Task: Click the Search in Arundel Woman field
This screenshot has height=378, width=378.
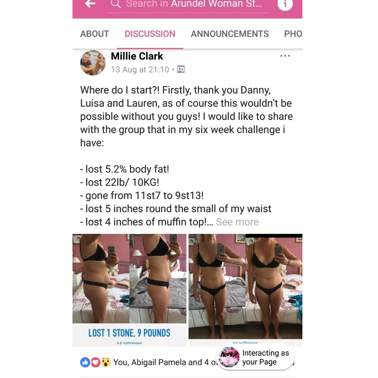Action: pyautogui.click(x=188, y=5)
